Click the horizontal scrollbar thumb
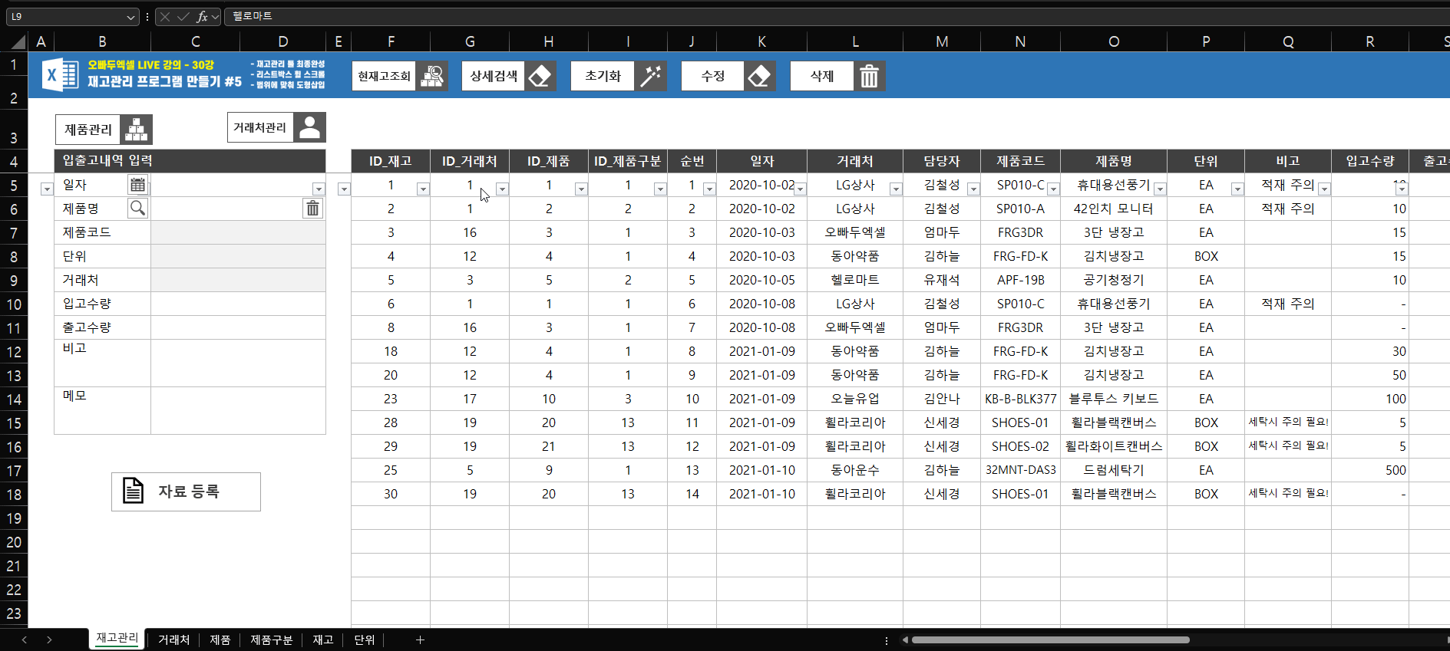This screenshot has height=651, width=1450. click(1050, 639)
